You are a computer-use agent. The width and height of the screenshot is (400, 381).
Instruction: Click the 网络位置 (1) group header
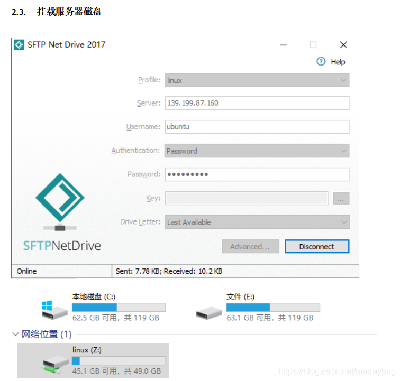[47, 334]
